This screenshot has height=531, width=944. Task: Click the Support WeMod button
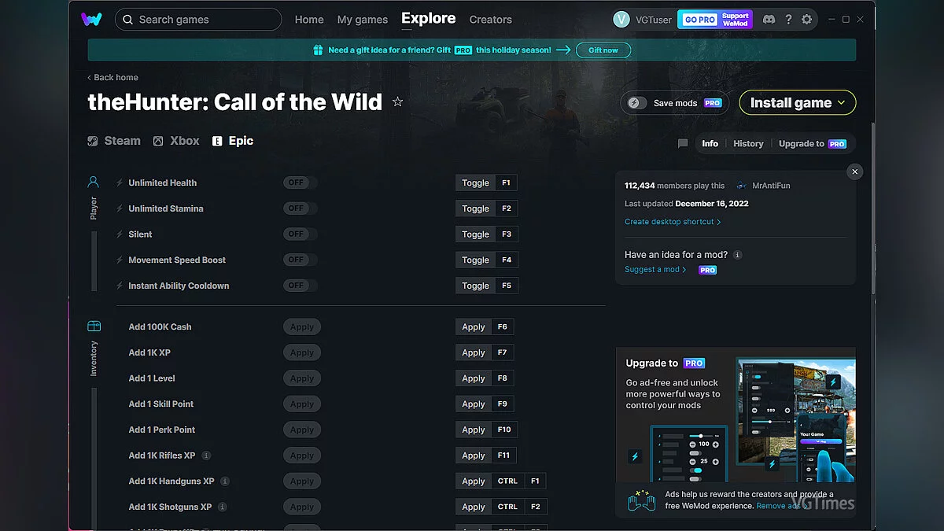coord(736,20)
